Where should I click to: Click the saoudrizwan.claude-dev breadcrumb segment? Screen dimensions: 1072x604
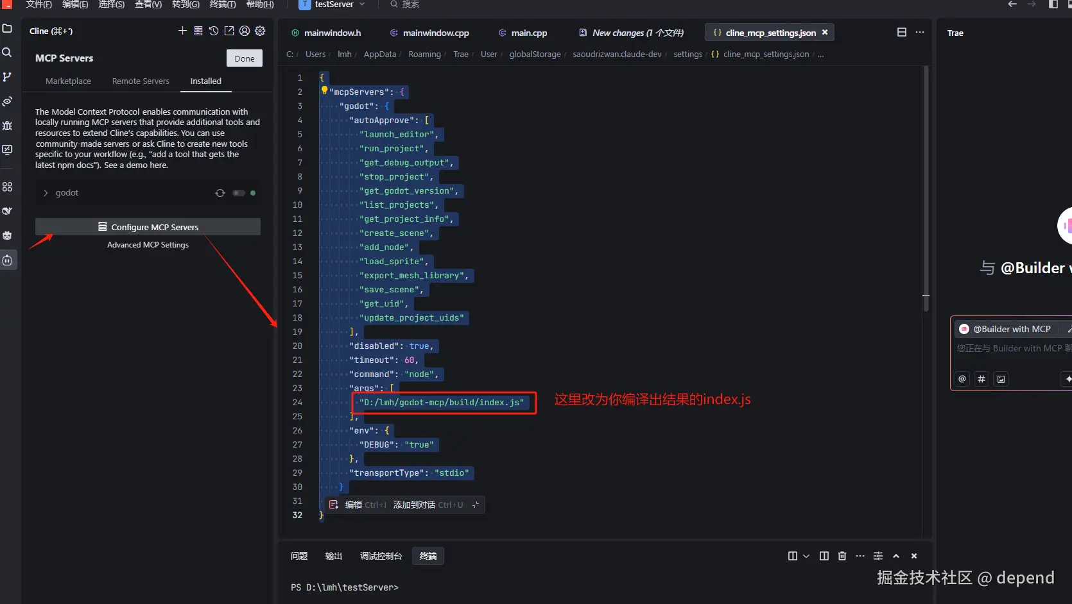(x=617, y=55)
